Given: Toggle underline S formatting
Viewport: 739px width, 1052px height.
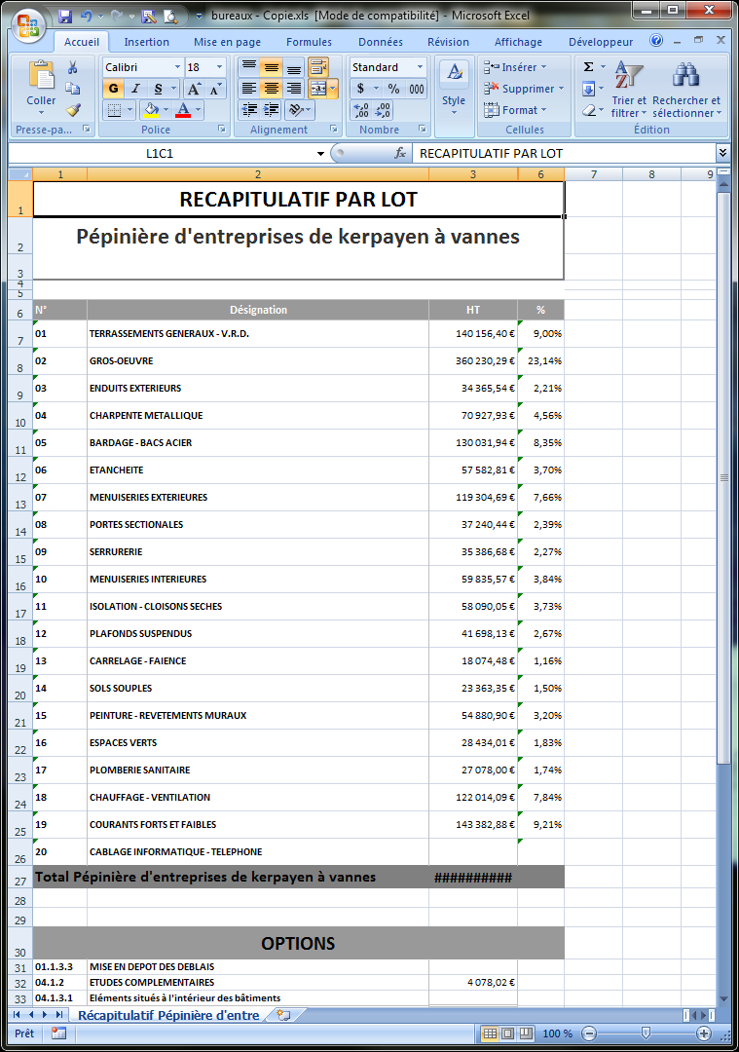Looking at the screenshot, I should (158, 89).
